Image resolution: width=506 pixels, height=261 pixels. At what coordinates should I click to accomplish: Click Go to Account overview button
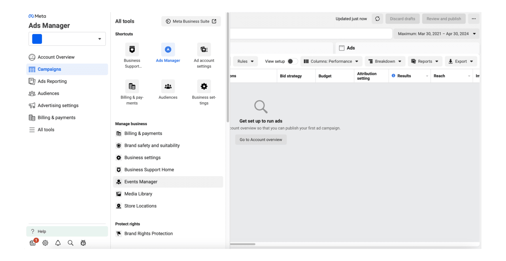pos(261,139)
